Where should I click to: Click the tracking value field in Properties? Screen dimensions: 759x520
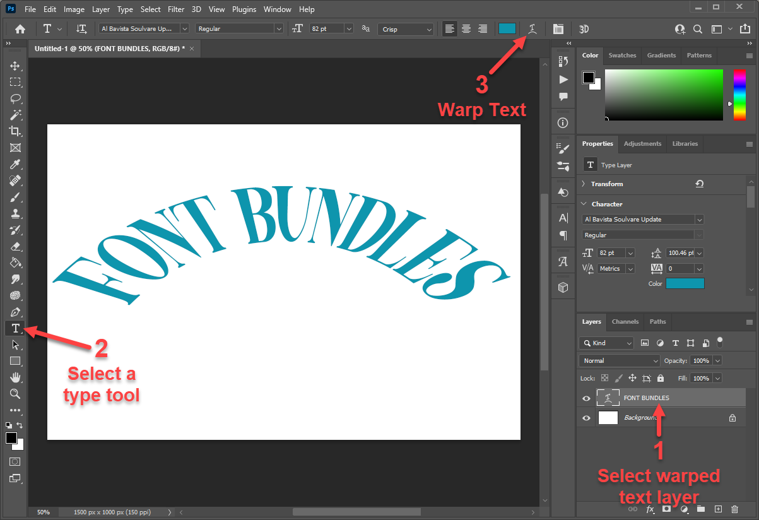(x=680, y=269)
